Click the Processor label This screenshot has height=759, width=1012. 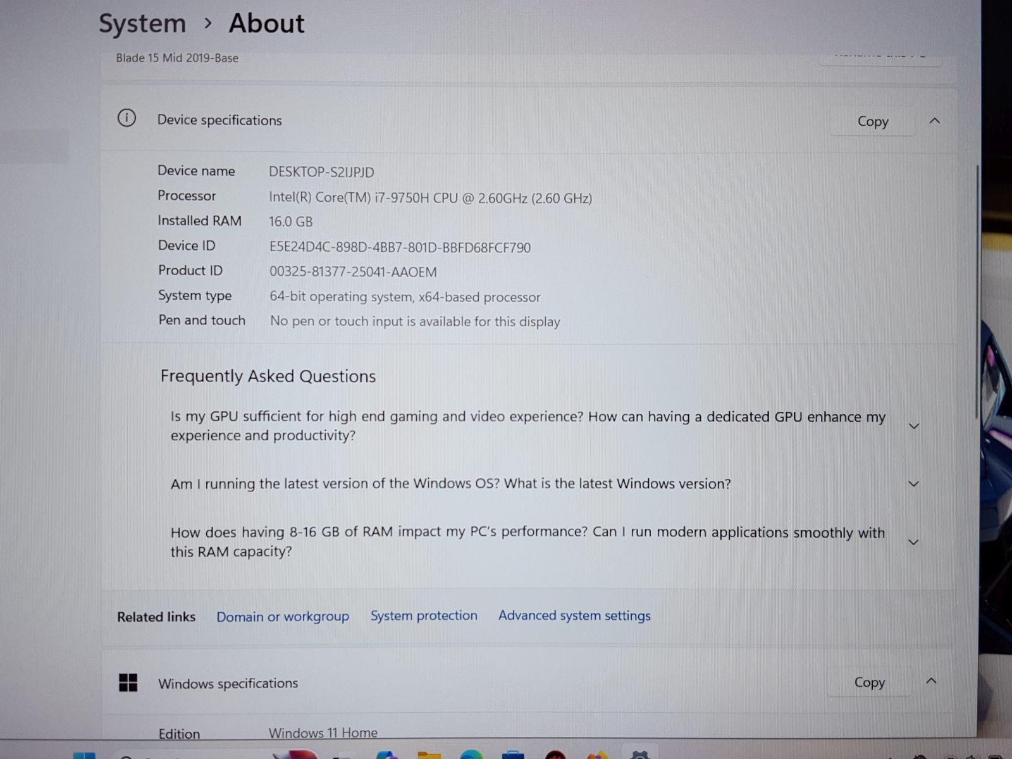[187, 195]
